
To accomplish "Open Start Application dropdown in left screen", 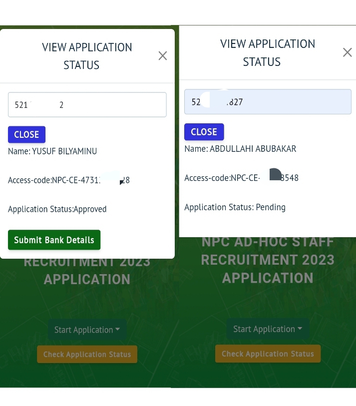I will (87, 330).
